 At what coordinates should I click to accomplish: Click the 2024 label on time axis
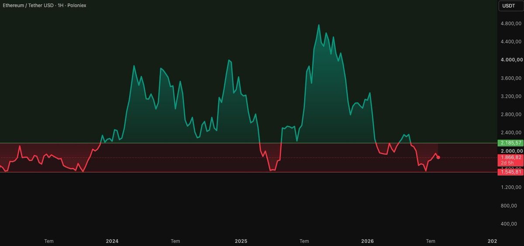pos(112,241)
